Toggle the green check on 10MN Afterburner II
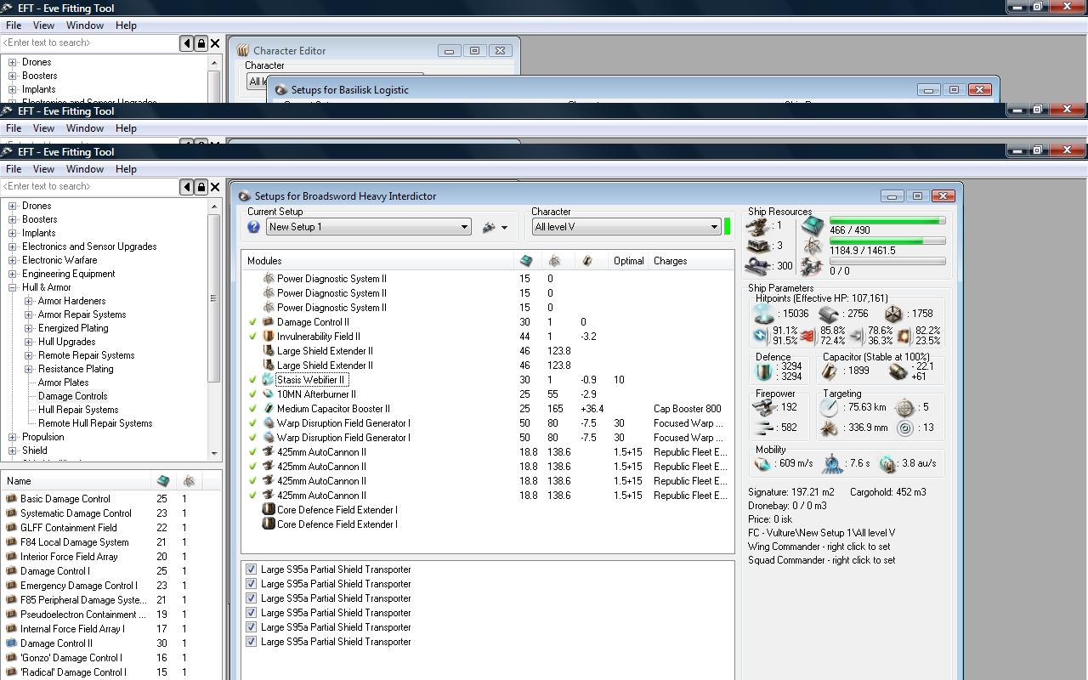This screenshot has width=1088, height=680. click(x=252, y=394)
